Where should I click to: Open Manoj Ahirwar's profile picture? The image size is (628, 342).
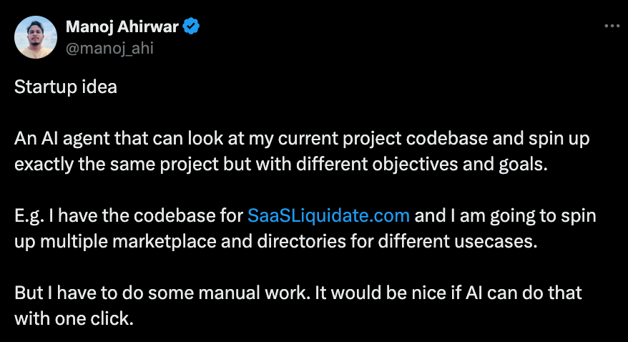point(36,37)
